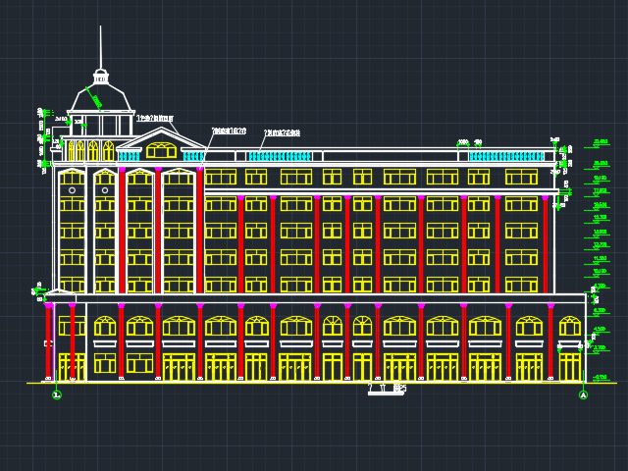
Task: Select the drawing title text below the building
Action: 387,390
